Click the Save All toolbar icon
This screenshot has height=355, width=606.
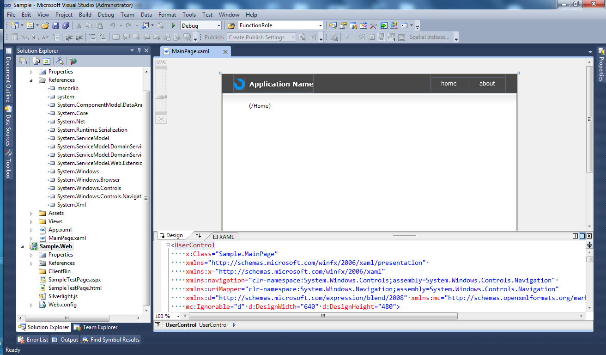[x=66, y=25]
